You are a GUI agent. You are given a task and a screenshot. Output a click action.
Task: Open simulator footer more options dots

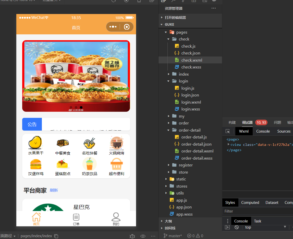click(x=153, y=236)
